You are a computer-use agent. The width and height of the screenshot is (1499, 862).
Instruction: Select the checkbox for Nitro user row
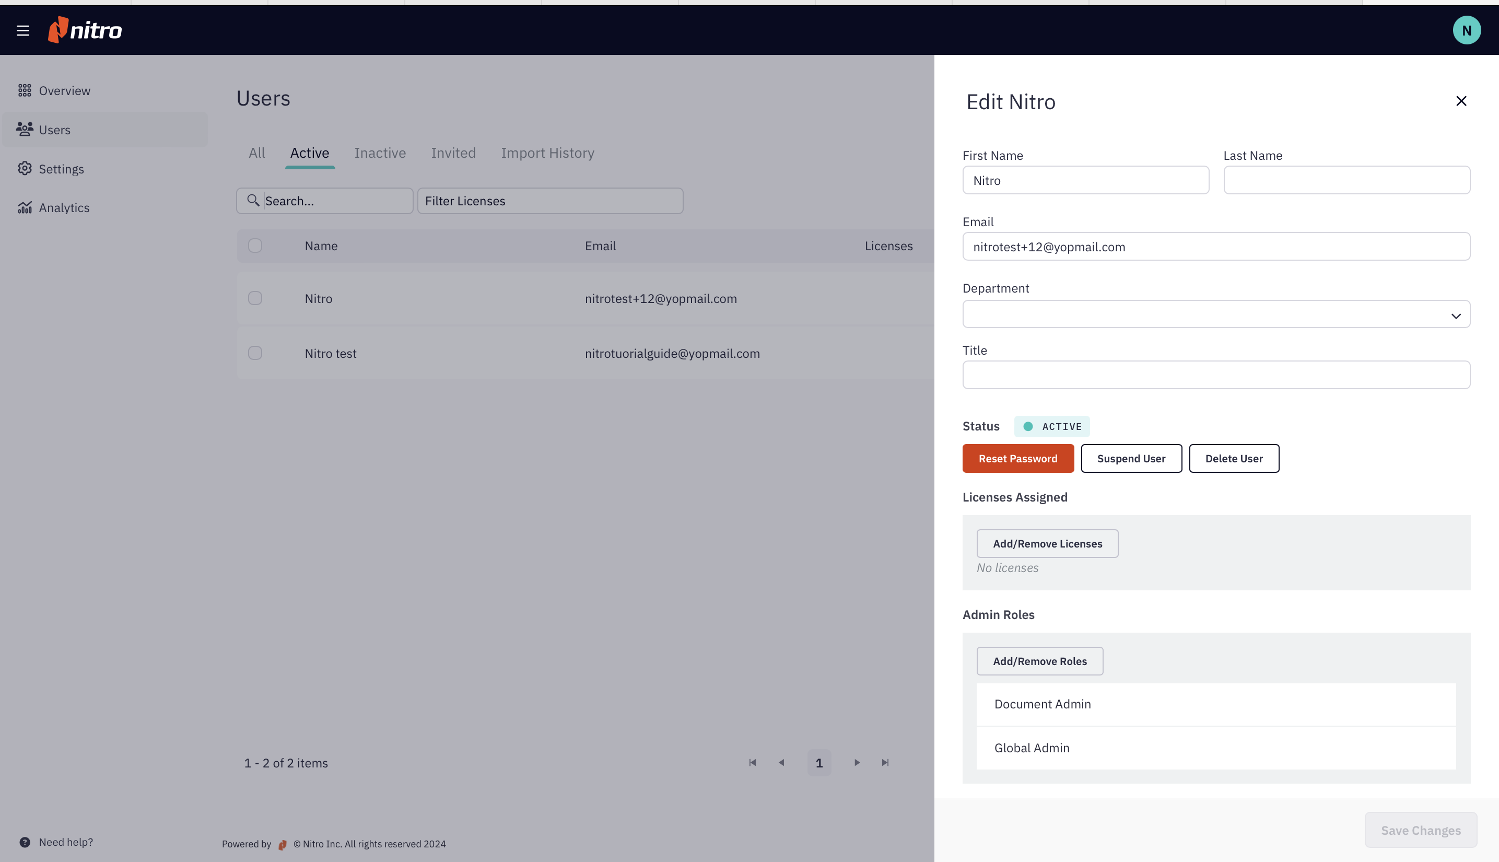(x=255, y=298)
